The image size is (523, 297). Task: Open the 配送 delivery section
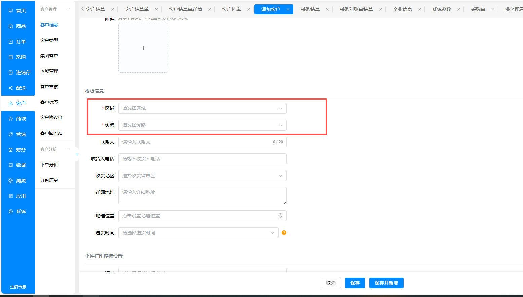point(18,88)
